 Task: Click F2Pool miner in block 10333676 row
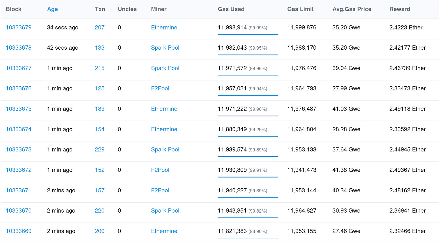160,88
